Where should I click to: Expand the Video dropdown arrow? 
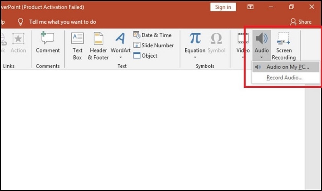[243, 57]
